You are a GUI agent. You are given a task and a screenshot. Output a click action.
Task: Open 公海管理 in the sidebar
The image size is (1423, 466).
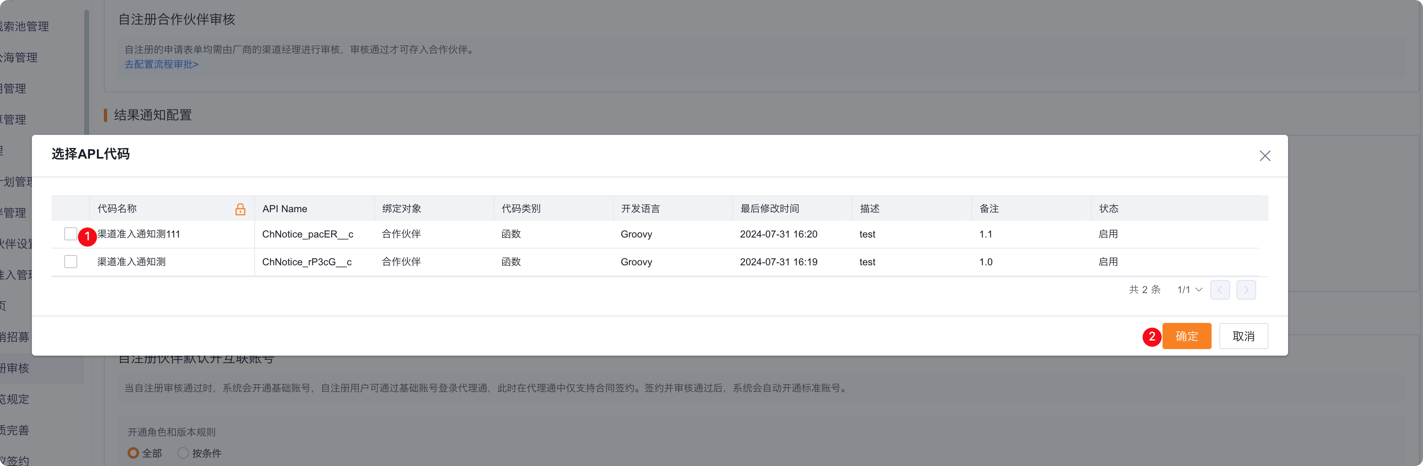19,57
